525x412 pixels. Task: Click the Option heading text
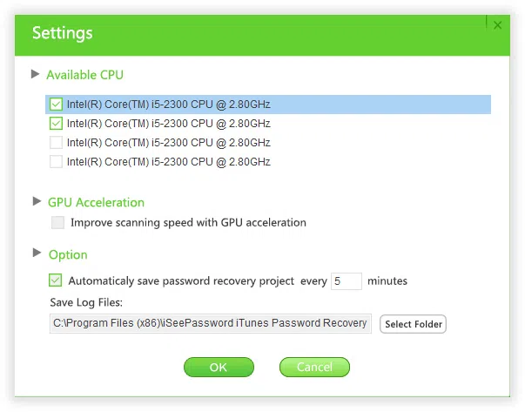coord(68,254)
